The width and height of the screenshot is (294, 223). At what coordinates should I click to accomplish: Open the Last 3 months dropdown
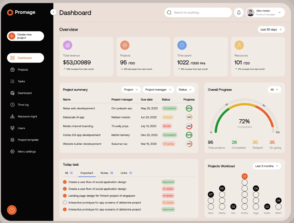[x=267, y=166]
